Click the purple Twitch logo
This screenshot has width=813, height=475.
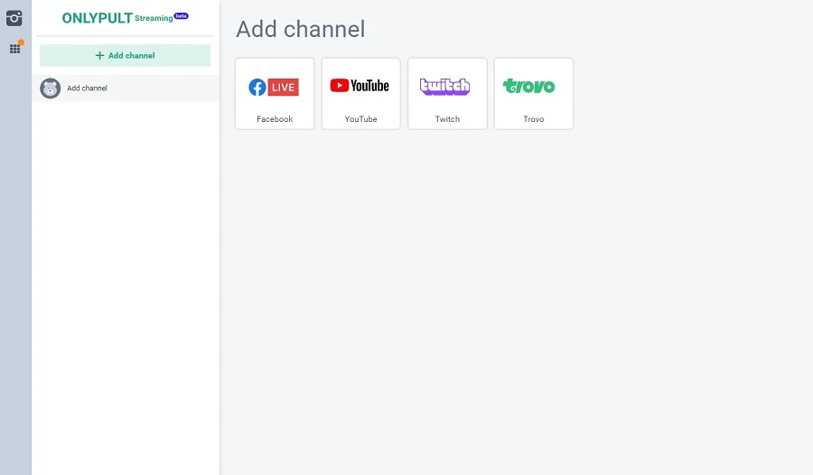coord(445,87)
